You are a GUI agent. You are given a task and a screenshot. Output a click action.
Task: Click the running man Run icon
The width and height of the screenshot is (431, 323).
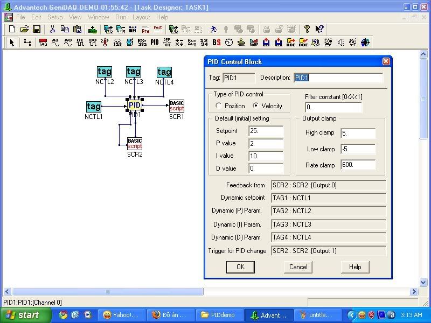(214, 29)
